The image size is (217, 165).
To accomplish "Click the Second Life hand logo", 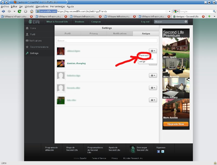I will pos(30,22).
